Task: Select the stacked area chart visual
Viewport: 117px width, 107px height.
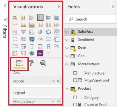Action: click(32, 25)
